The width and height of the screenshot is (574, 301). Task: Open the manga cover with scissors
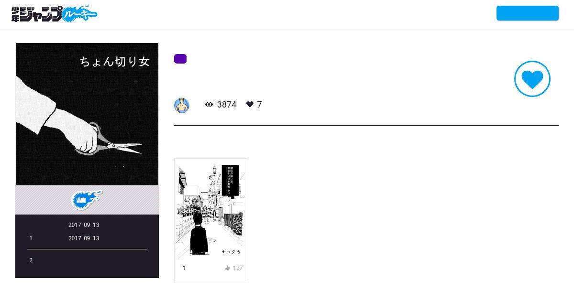coord(87,114)
